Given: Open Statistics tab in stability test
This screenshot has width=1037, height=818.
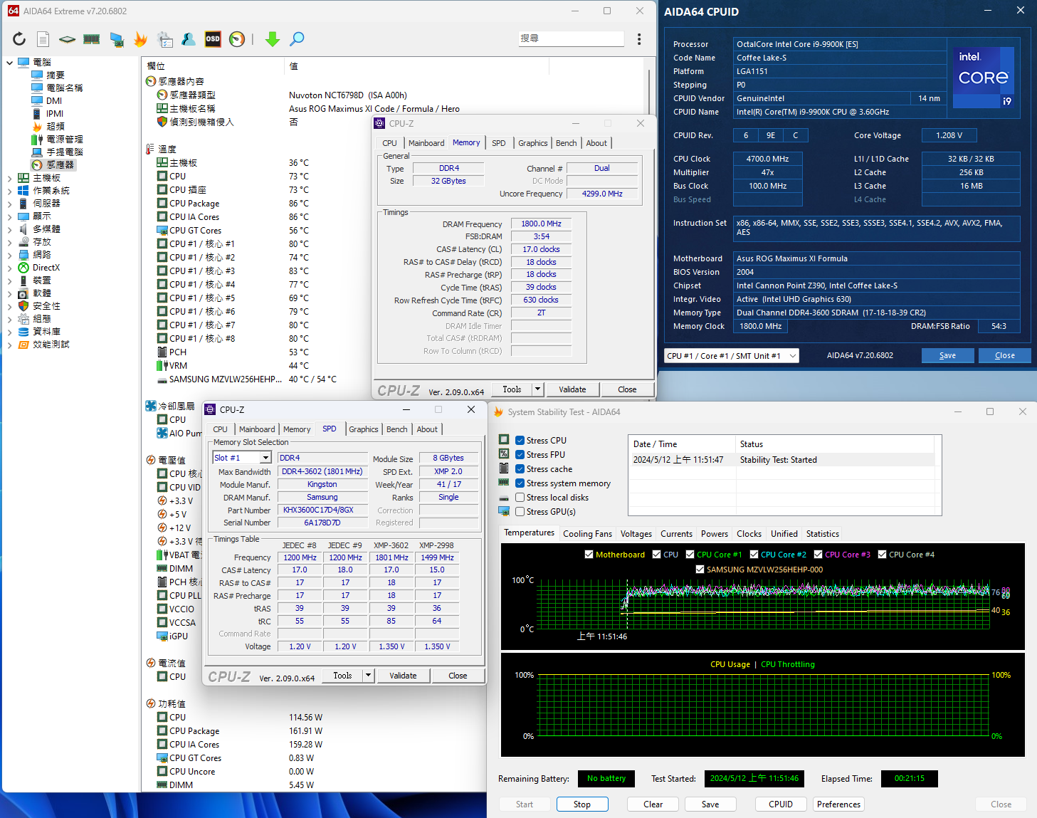Looking at the screenshot, I should coord(822,533).
